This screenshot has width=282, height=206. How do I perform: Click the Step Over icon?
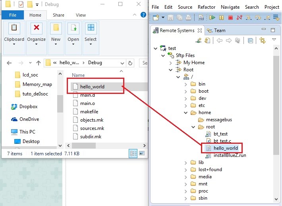pyautogui.click(x=258, y=17)
